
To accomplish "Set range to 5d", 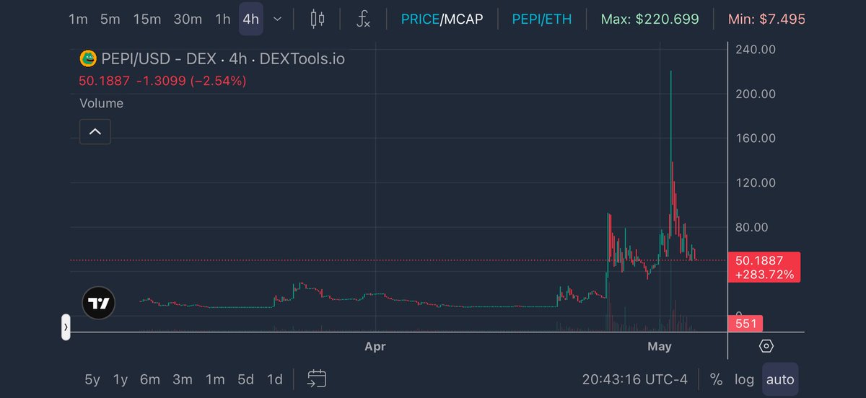I will [246, 379].
